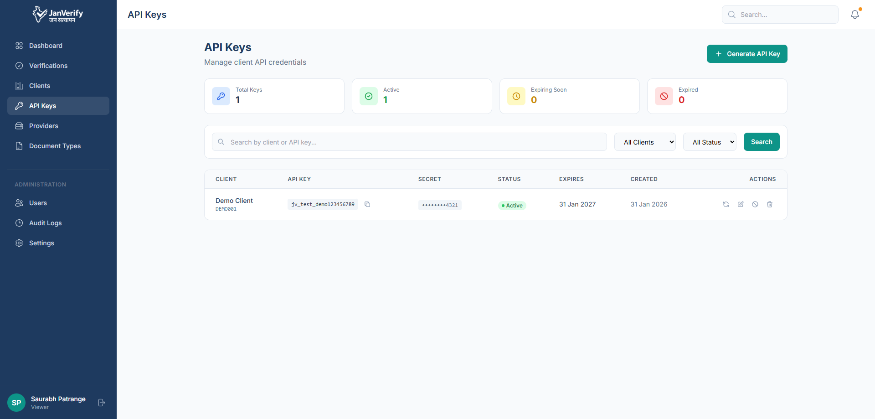Copy the jv_test_demo123456789 API key
The width and height of the screenshot is (875, 419).
click(367, 204)
